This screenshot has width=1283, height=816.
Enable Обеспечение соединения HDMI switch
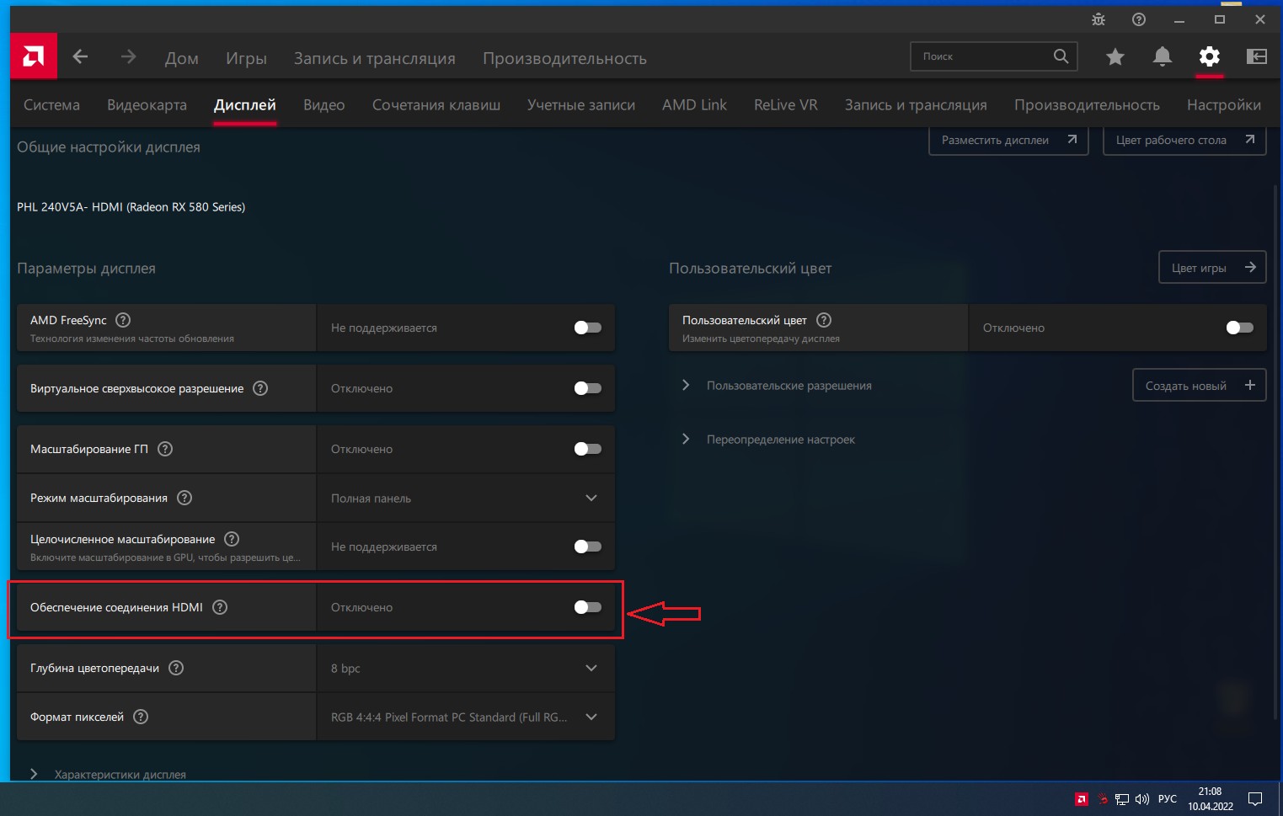tap(588, 607)
